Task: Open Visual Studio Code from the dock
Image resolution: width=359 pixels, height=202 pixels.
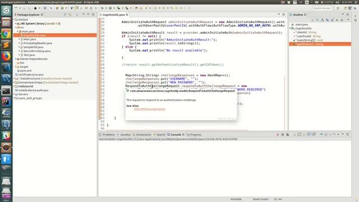Action: [x=6, y=68]
